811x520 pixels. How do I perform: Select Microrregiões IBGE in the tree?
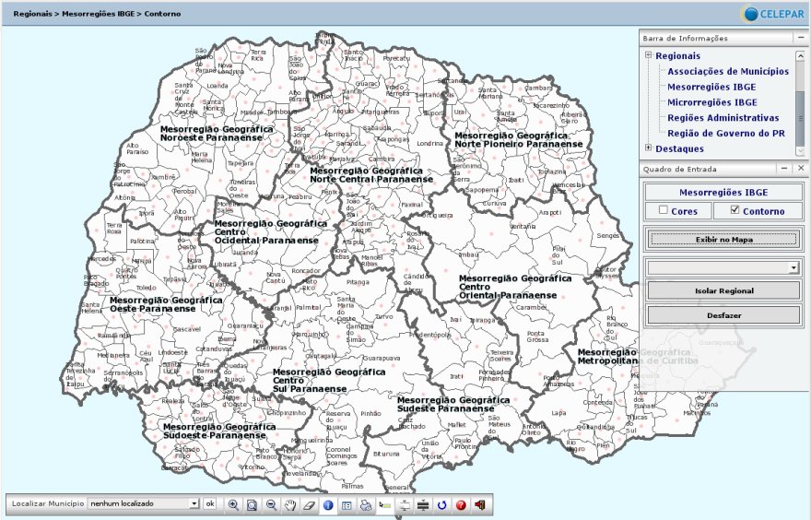pyautogui.click(x=712, y=102)
